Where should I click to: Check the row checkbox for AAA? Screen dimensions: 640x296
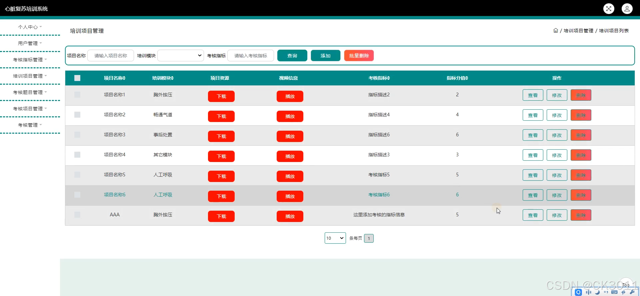click(77, 215)
